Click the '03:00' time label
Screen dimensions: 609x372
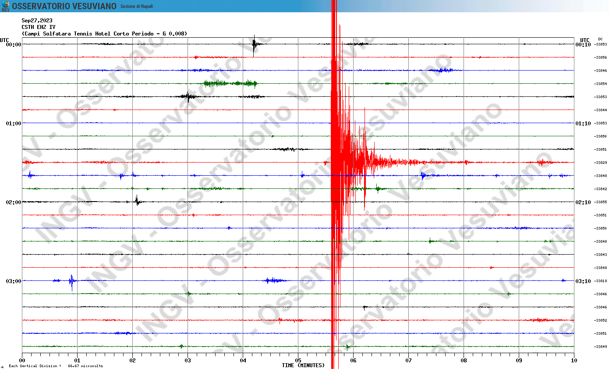pos(14,281)
